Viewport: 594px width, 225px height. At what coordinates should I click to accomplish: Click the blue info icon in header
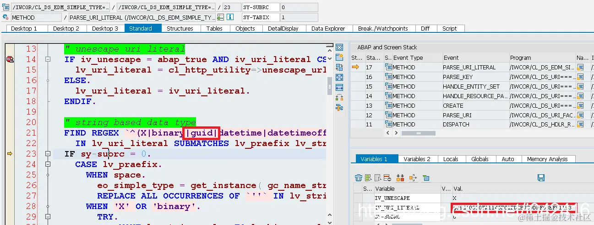point(230,17)
